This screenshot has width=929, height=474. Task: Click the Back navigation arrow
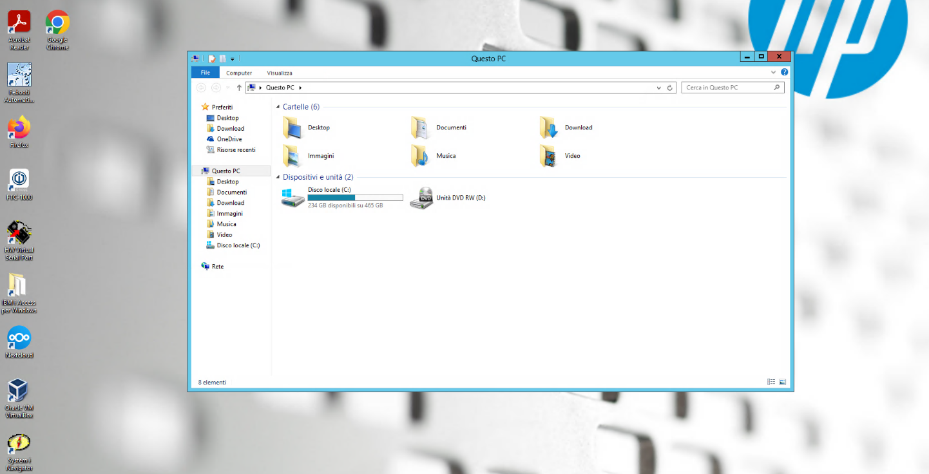201,88
